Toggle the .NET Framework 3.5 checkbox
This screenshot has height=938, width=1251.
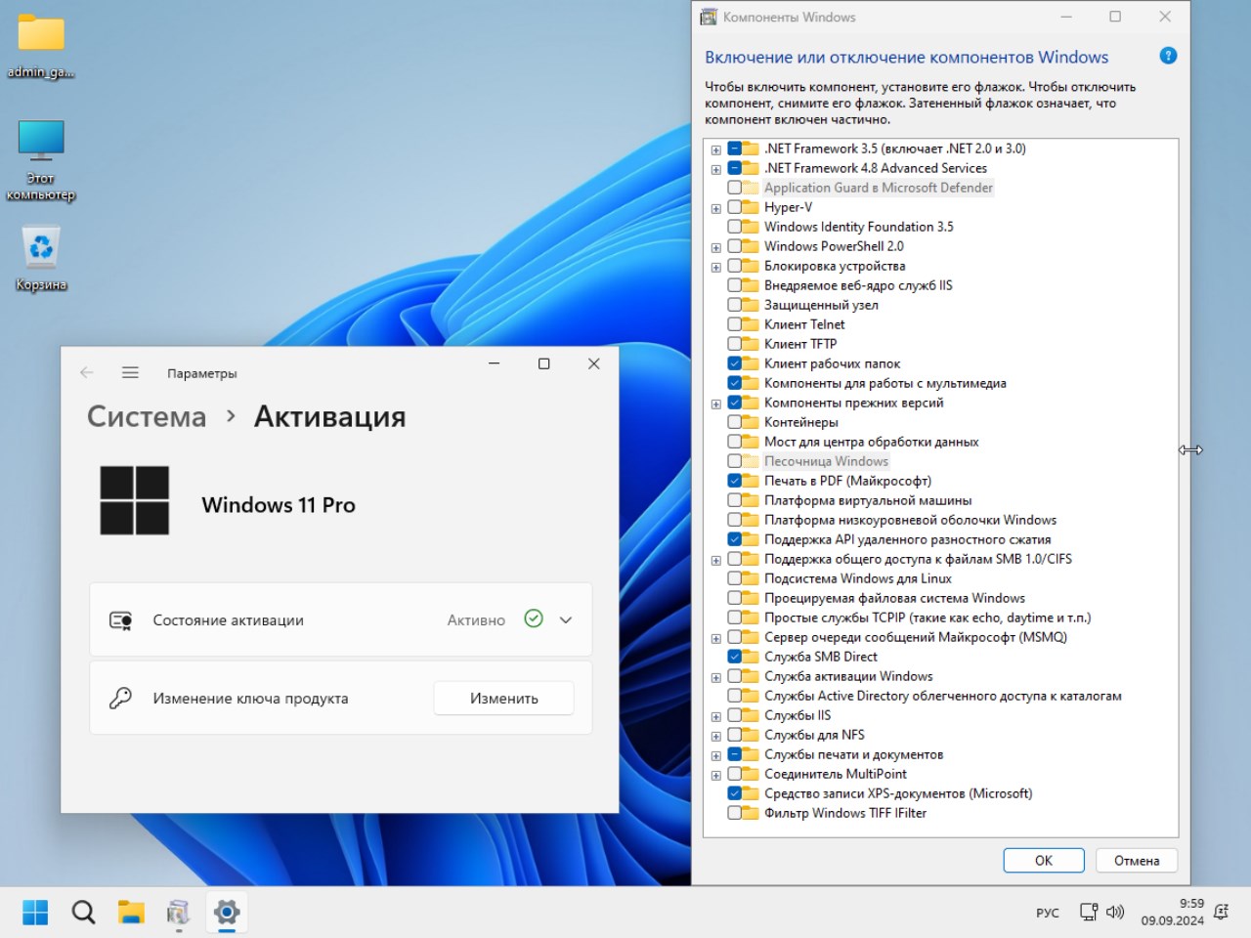[x=735, y=149]
